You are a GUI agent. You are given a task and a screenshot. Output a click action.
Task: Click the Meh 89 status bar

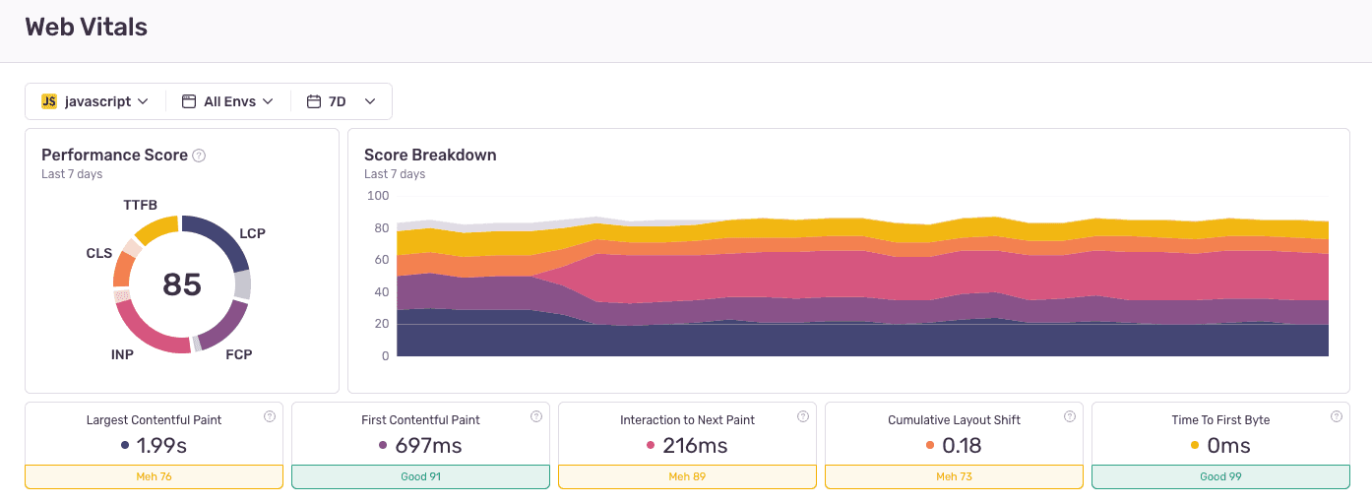pos(687,476)
